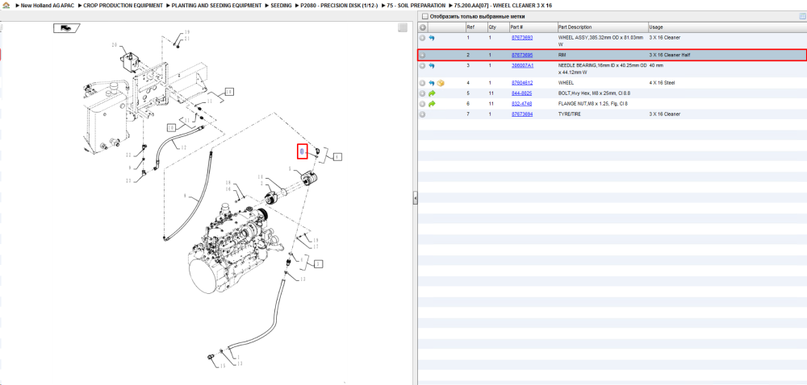Image resolution: width=807 pixels, height=385 pixels.
Task: Open 75 - SOIL PREPARATION breadcrumb
Action: [x=416, y=5]
